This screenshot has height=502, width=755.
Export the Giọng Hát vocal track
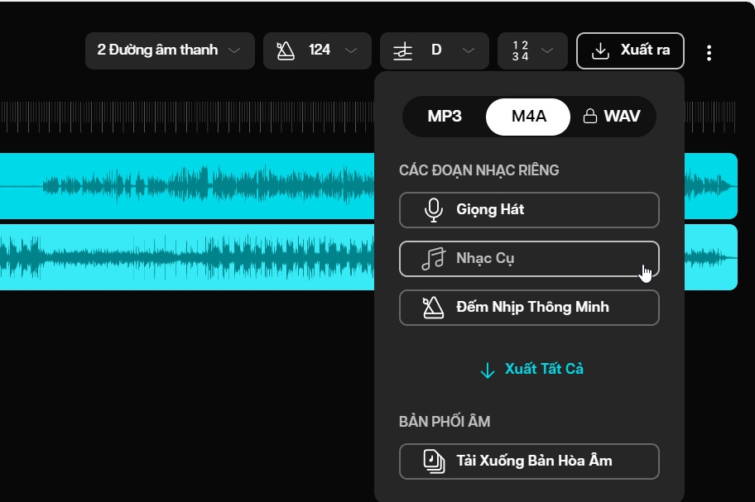(x=529, y=210)
